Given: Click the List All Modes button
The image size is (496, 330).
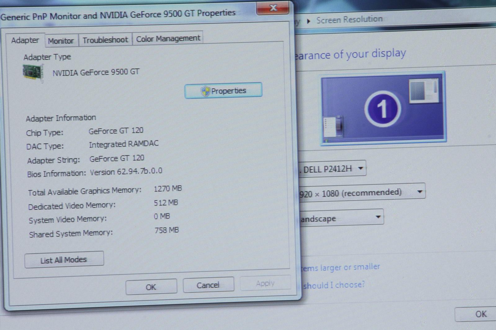Looking at the screenshot, I should click(x=64, y=260).
